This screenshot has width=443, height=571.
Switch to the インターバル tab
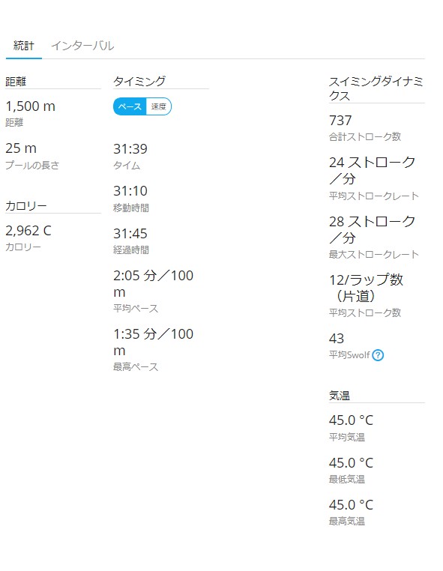pyautogui.click(x=82, y=46)
